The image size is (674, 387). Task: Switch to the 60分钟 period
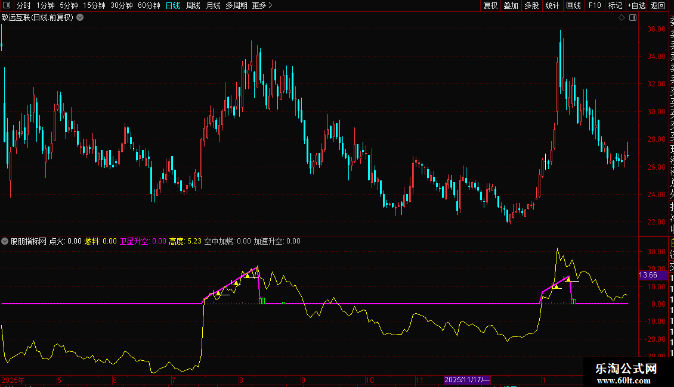point(149,5)
